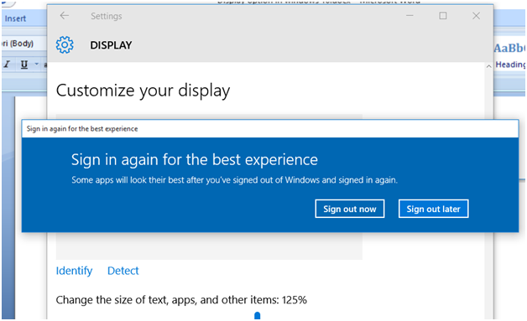Click the Detect link

point(123,271)
